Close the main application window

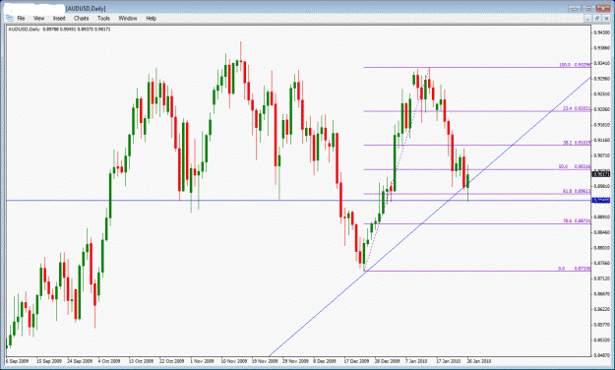click(603, 8)
